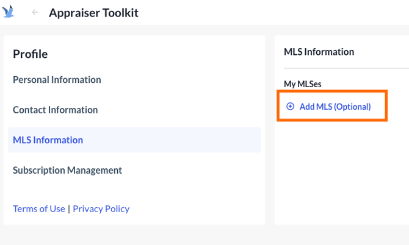The width and height of the screenshot is (409, 245).
Task: Click the MLS Information panel heading
Action: pos(319,52)
